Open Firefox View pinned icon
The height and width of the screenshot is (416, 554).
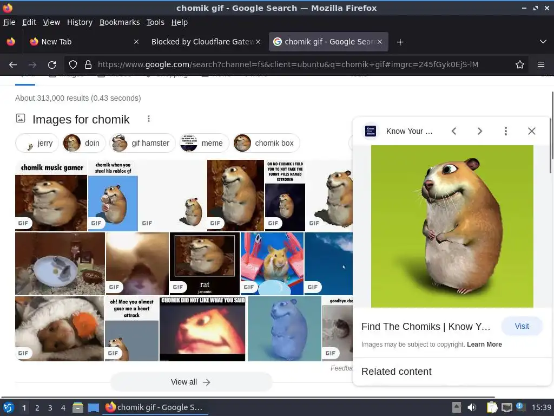pos(11,42)
